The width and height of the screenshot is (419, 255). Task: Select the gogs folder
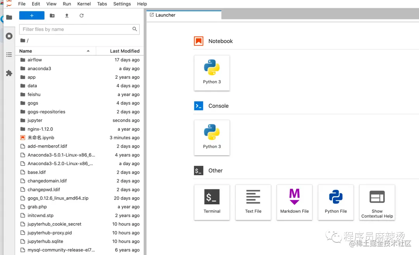[x=80, y=103]
